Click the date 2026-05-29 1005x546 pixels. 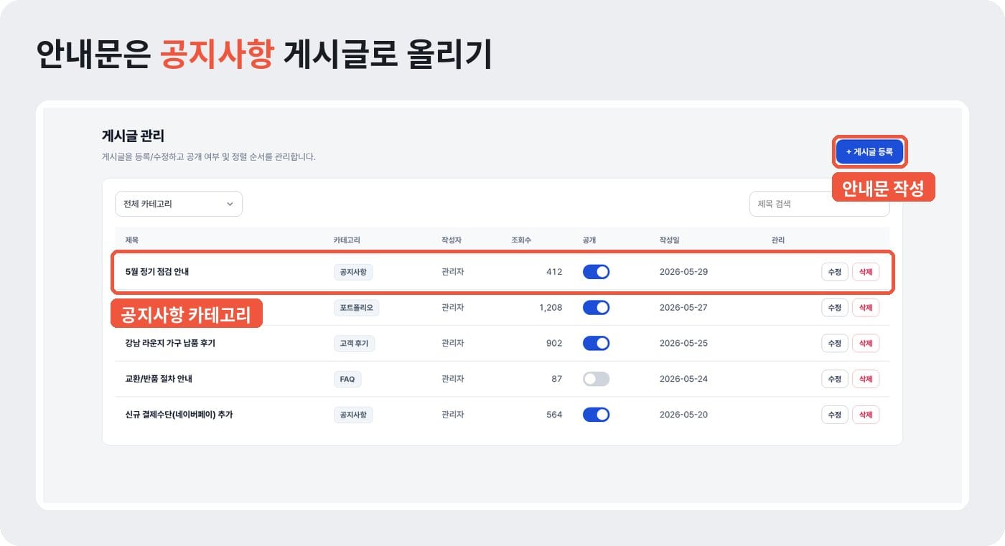(683, 272)
